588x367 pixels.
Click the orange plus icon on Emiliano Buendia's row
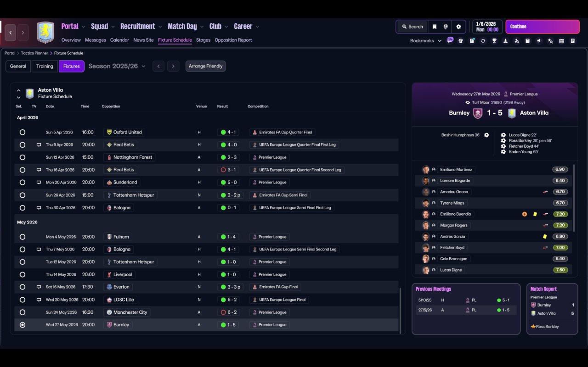pyautogui.click(x=525, y=214)
